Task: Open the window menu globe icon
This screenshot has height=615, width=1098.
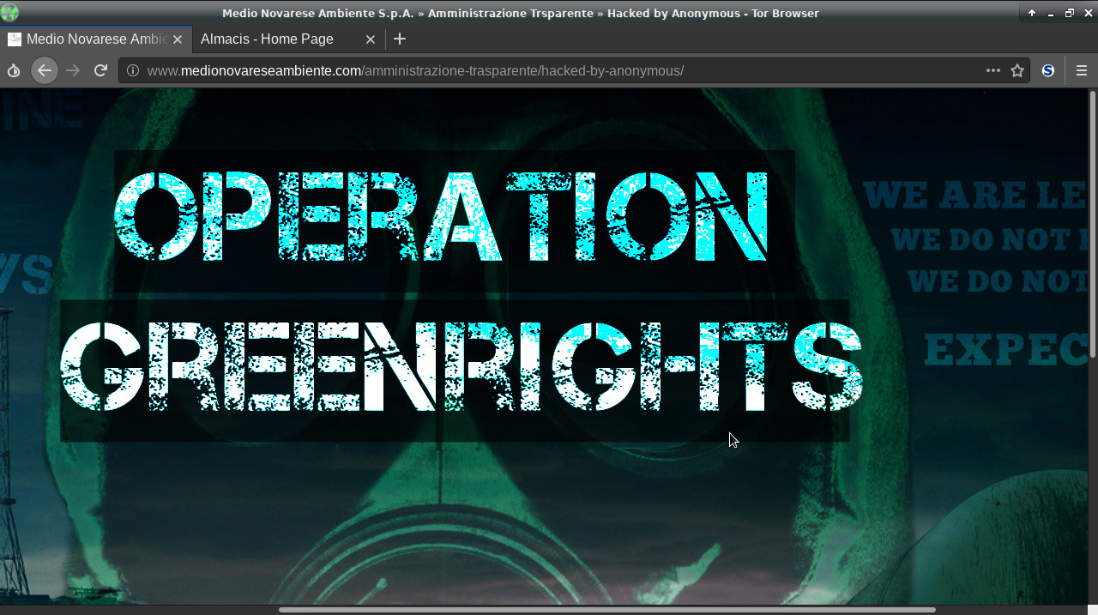Action: [9, 12]
